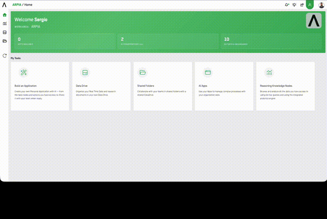This screenshot has width=327, height=219.
Task: Click the My Tools section heading
Action: (x=16, y=58)
